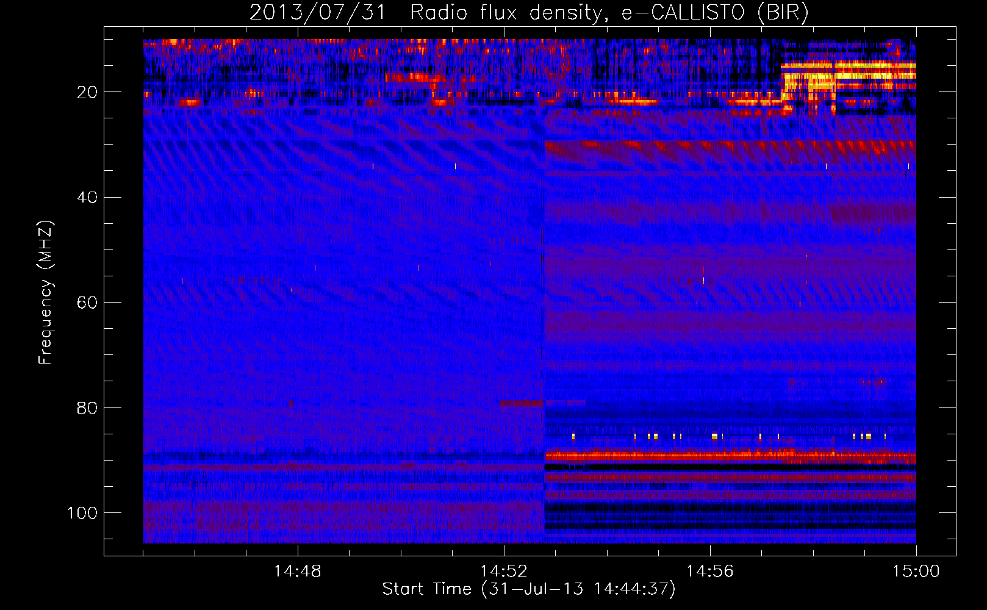987x610 pixels.
Task: Click the 100 MHz frequency tick label
Action: click(82, 513)
